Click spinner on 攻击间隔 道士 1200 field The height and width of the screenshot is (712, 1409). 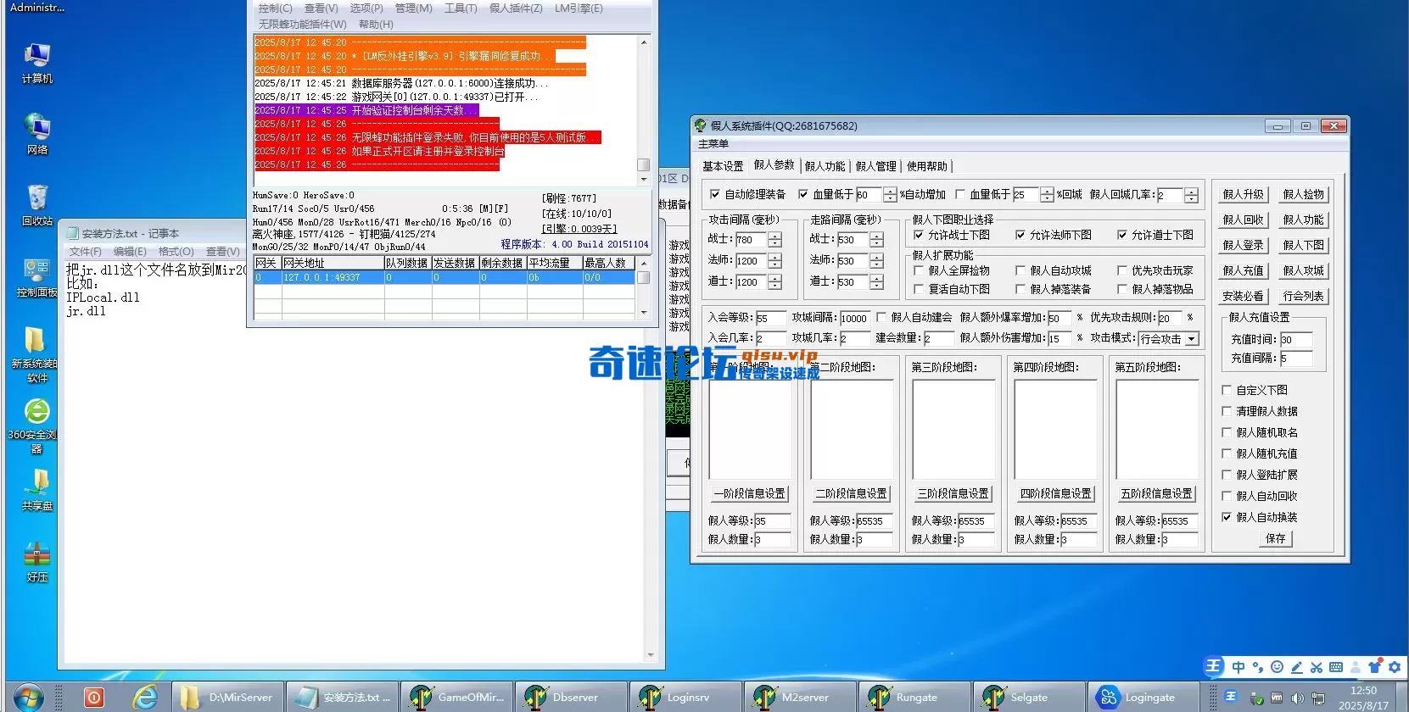pyautogui.click(x=774, y=282)
